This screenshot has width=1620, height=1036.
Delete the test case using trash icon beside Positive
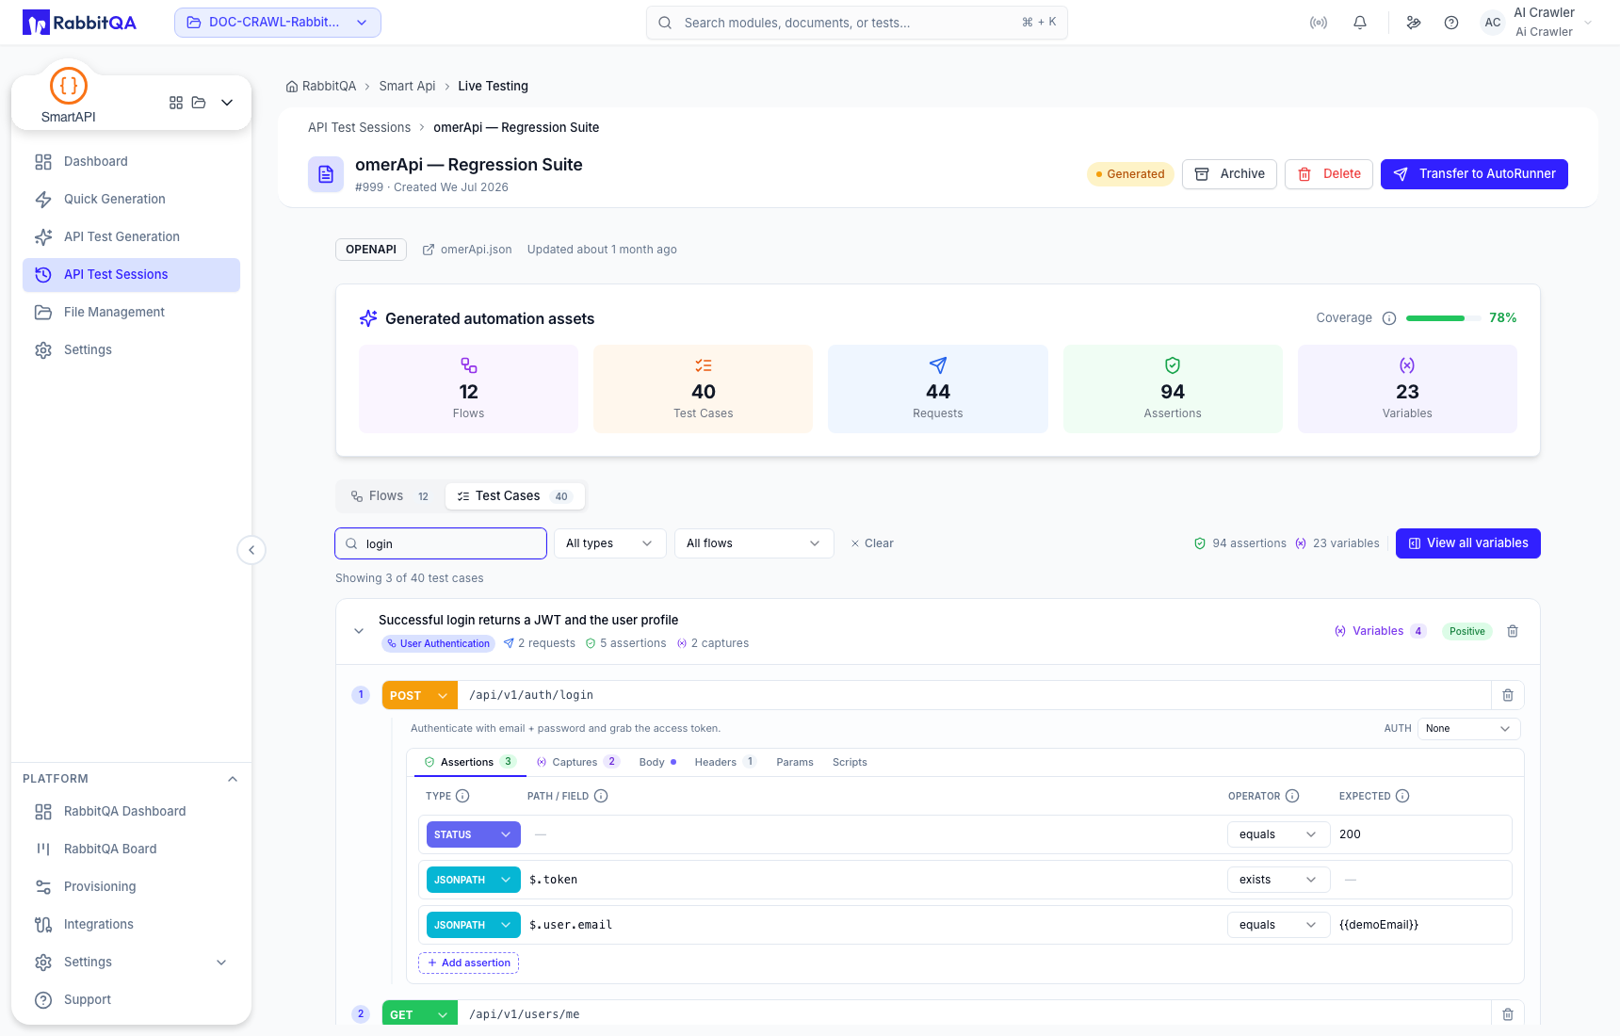pyautogui.click(x=1513, y=631)
